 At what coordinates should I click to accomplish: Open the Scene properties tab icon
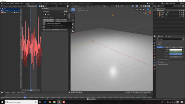tap(154, 51)
